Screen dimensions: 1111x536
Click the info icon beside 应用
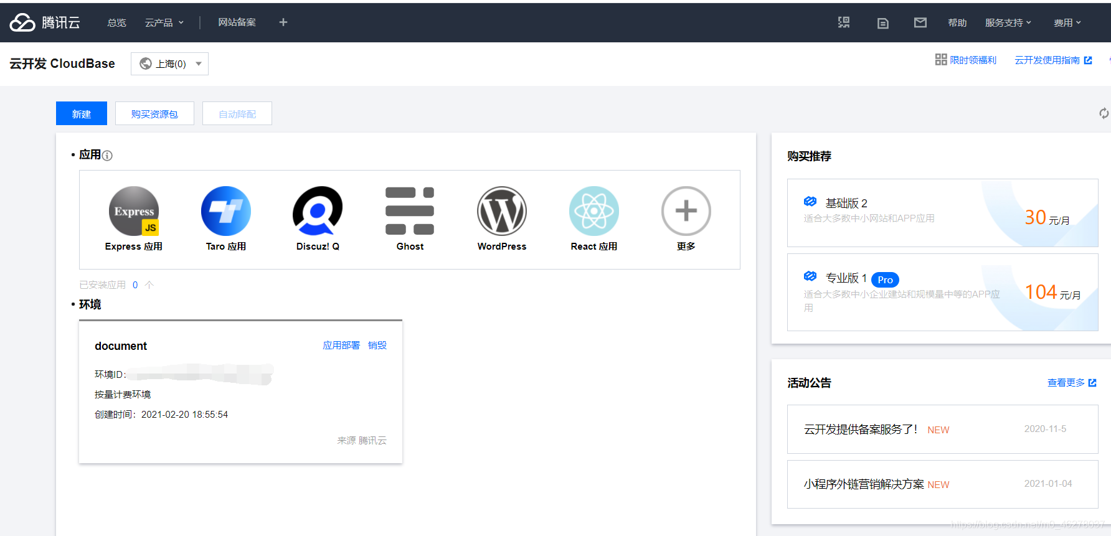tap(107, 156)
